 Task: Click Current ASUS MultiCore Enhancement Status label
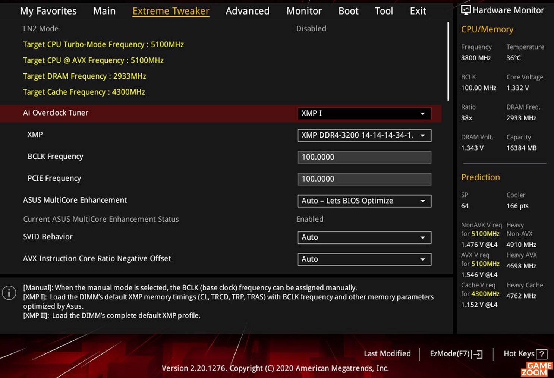[101, 219]
